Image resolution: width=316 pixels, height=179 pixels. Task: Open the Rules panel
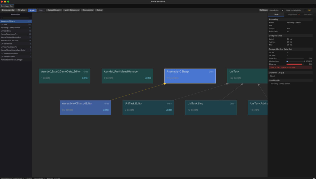coord(99,10)
